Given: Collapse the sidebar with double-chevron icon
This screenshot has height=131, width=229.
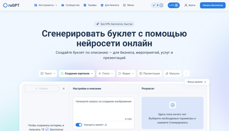Looking at the screenshot, I should pos(64,89).
